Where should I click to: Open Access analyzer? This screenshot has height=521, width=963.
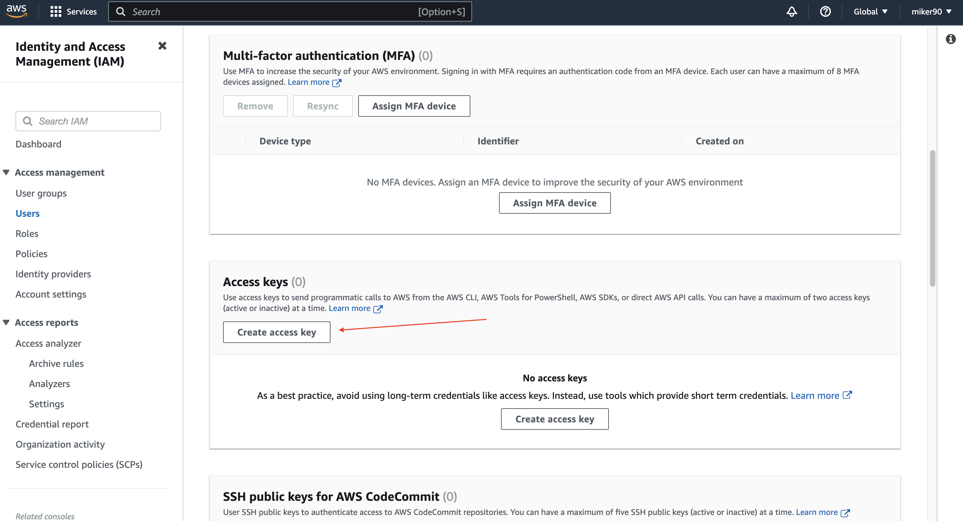point(48,343)
